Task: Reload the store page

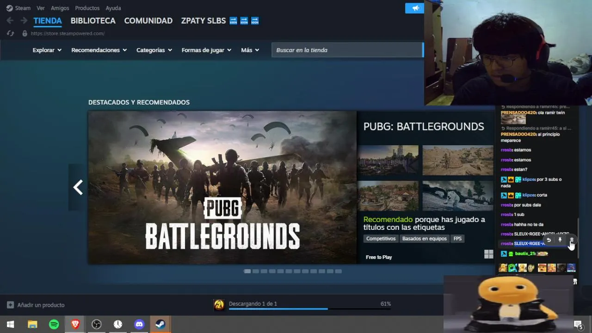Action: (11, 33)
